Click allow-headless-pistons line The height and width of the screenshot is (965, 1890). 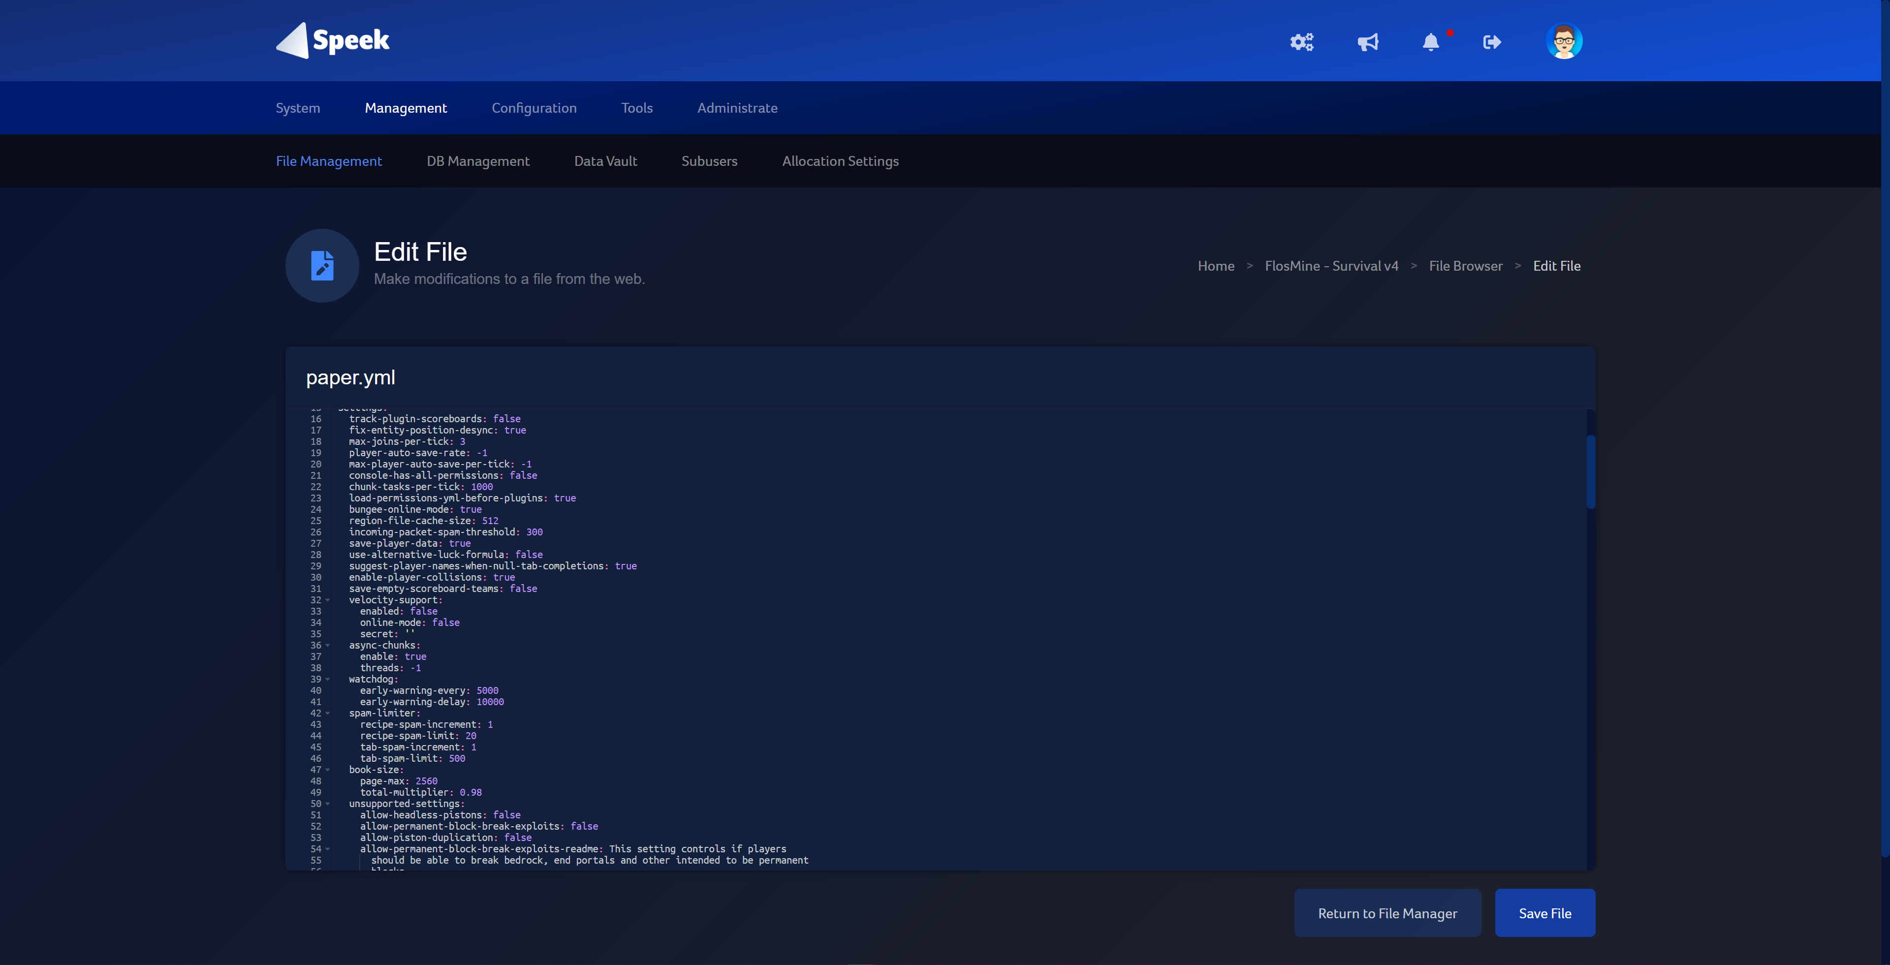point(440,815)
